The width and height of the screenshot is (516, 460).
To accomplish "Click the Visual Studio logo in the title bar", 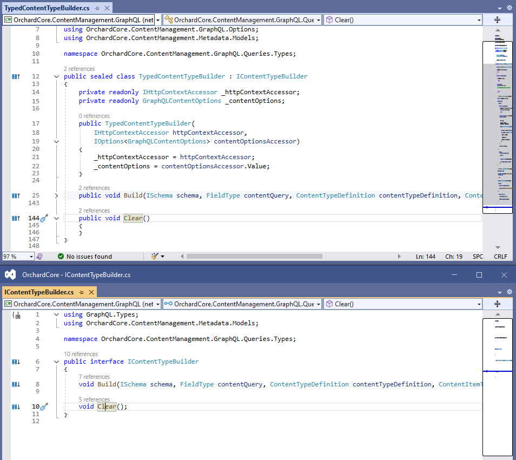I will pos(10,274).
